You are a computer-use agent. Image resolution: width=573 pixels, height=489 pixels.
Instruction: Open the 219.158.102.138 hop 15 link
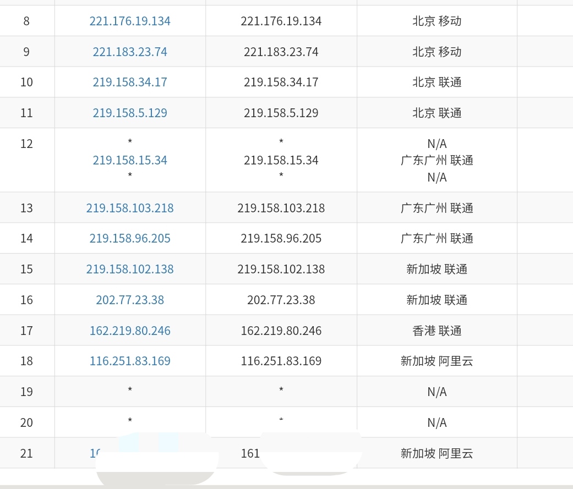coord(130,269)
